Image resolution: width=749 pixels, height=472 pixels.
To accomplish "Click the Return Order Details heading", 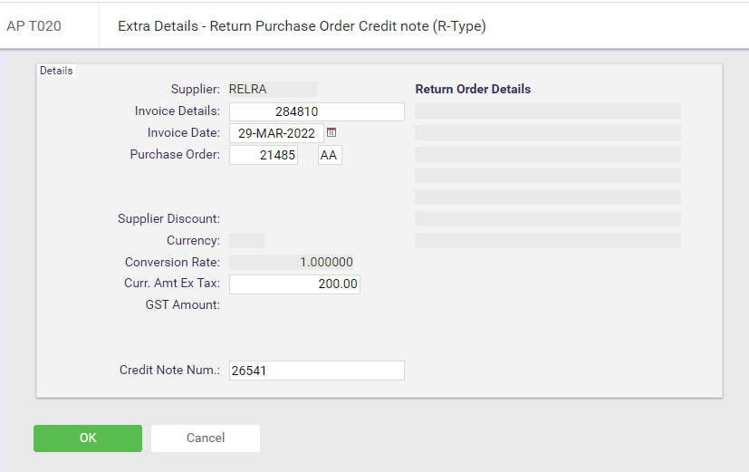I will 473,89.
